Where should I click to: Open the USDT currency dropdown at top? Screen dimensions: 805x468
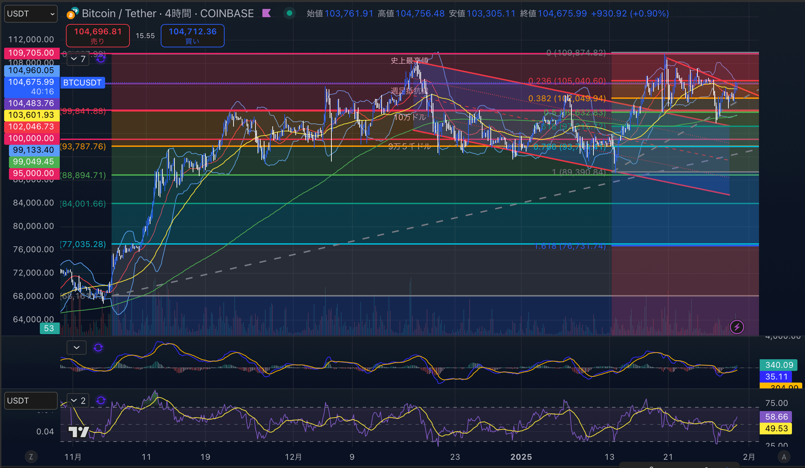coord(31,14)
